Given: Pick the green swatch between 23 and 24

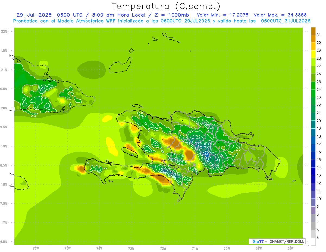Looking at the screenshot, I should tap(313, 93).
